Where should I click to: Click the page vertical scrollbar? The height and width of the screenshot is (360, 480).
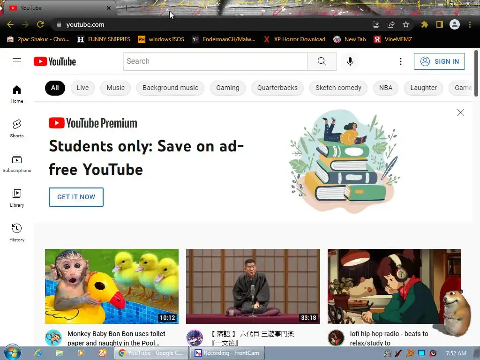click(x=476, y=74)
